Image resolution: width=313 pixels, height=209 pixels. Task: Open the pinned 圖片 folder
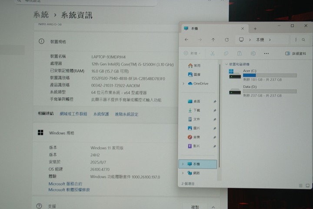point(194,128)
